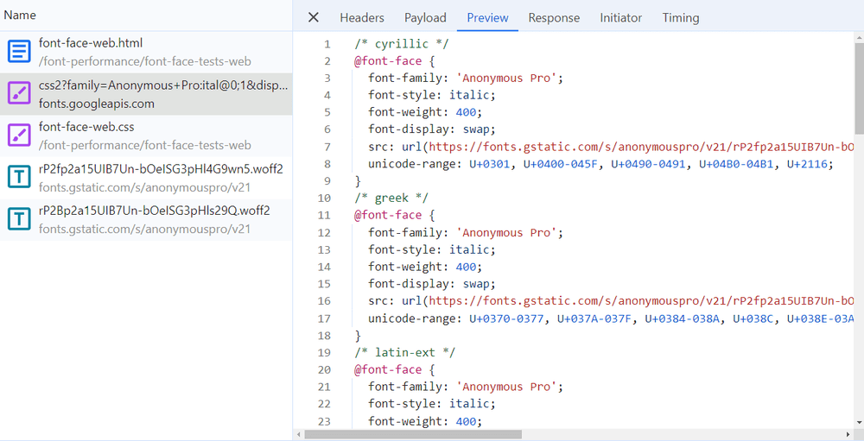The image size is (864, 441).
Task: Select the css2?family=Anonymous+Pro request row
Action: click(x=146, y=93)
